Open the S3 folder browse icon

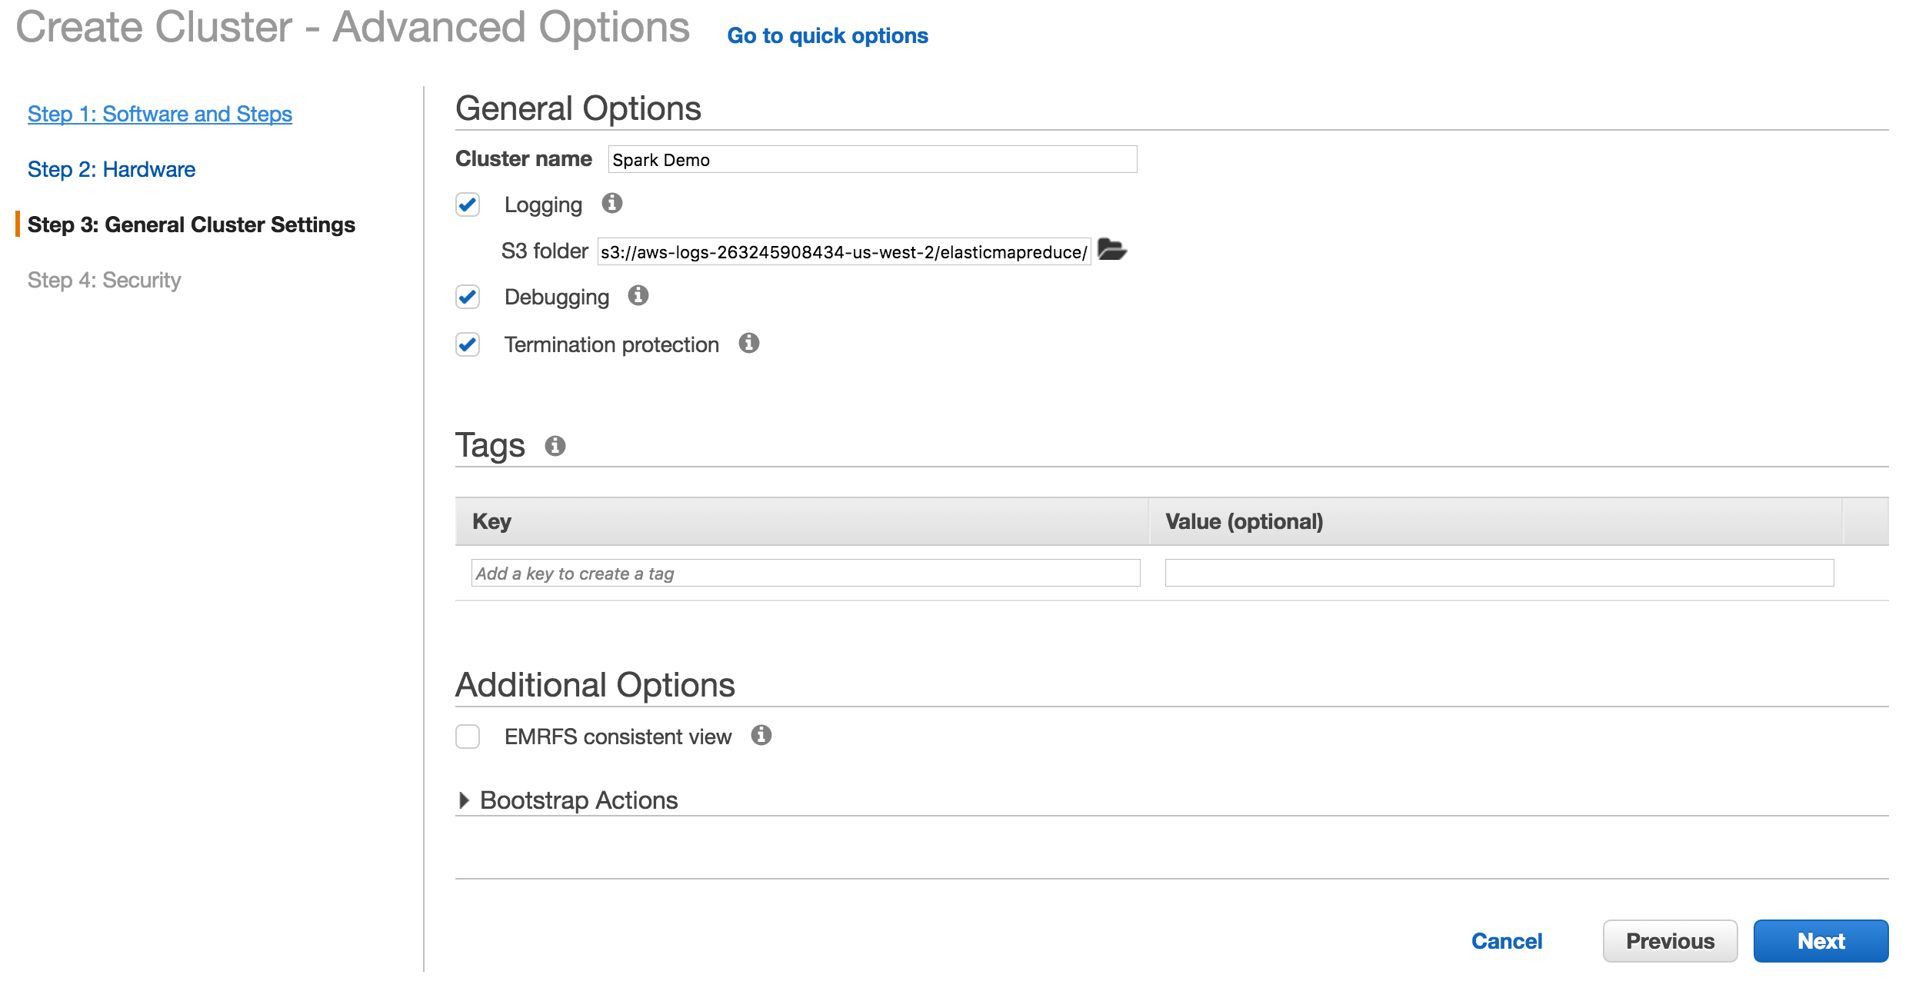tap(1111, 250)
